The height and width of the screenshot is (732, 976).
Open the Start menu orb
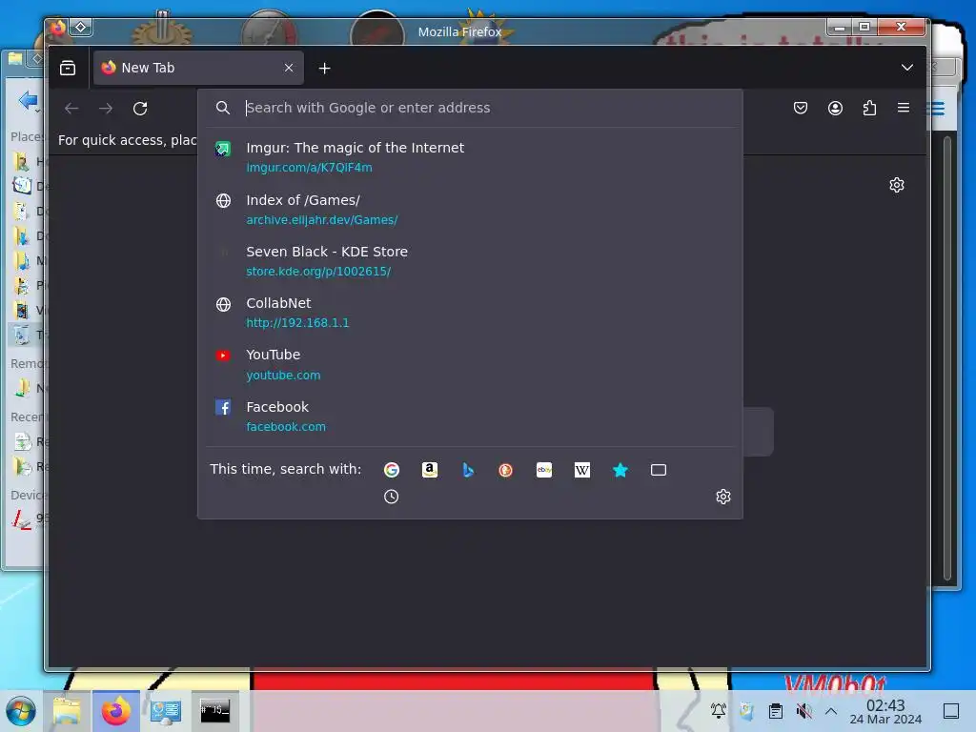coord(21,711)
